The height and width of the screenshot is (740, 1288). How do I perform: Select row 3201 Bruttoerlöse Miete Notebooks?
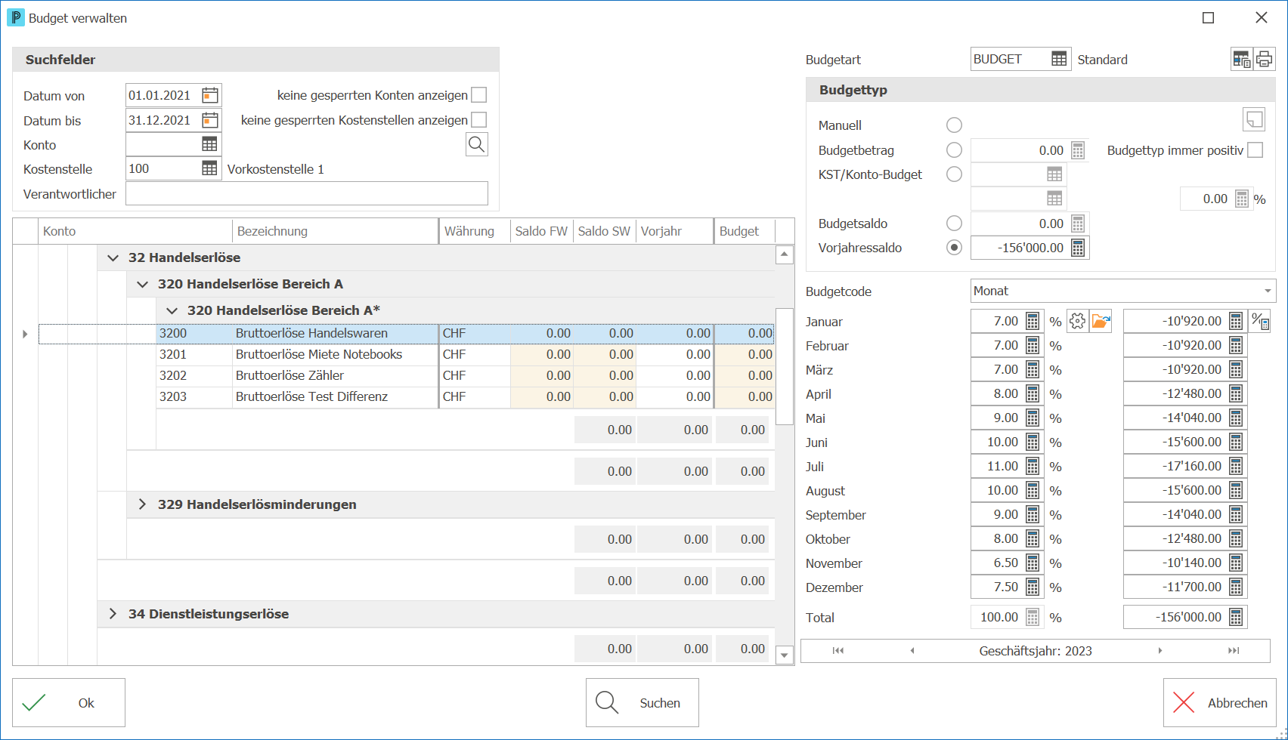[x=465, y=354]
